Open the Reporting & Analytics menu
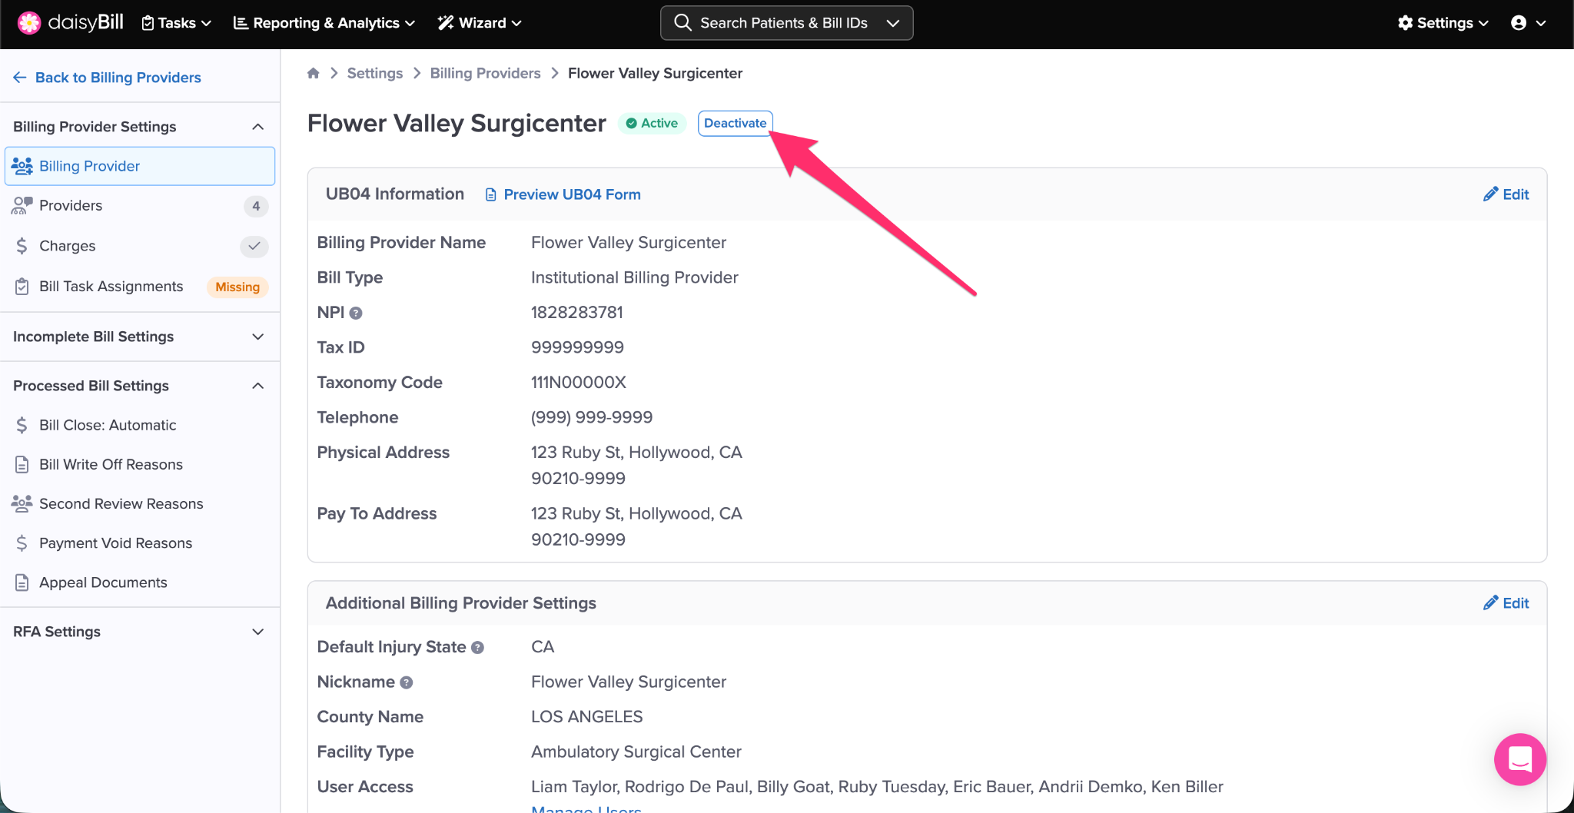The image size is (1574, 813). [324, 23]
